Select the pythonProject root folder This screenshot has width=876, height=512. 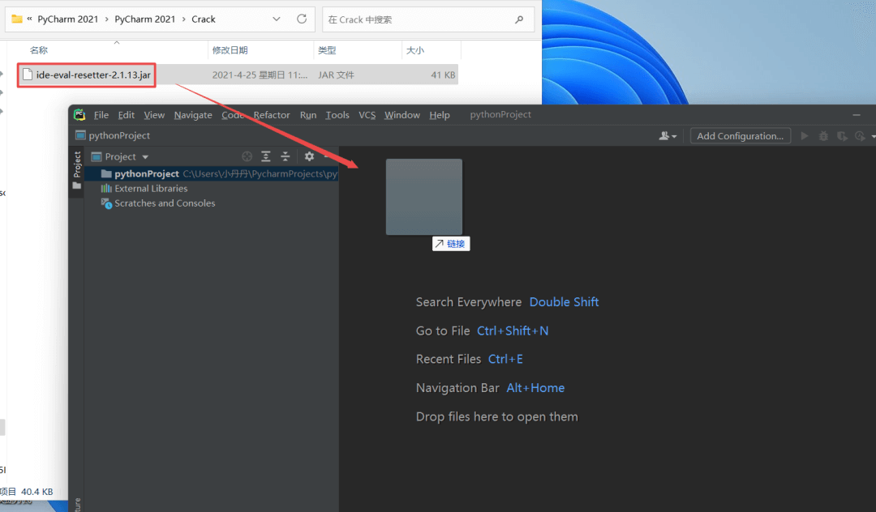point(146,173)
